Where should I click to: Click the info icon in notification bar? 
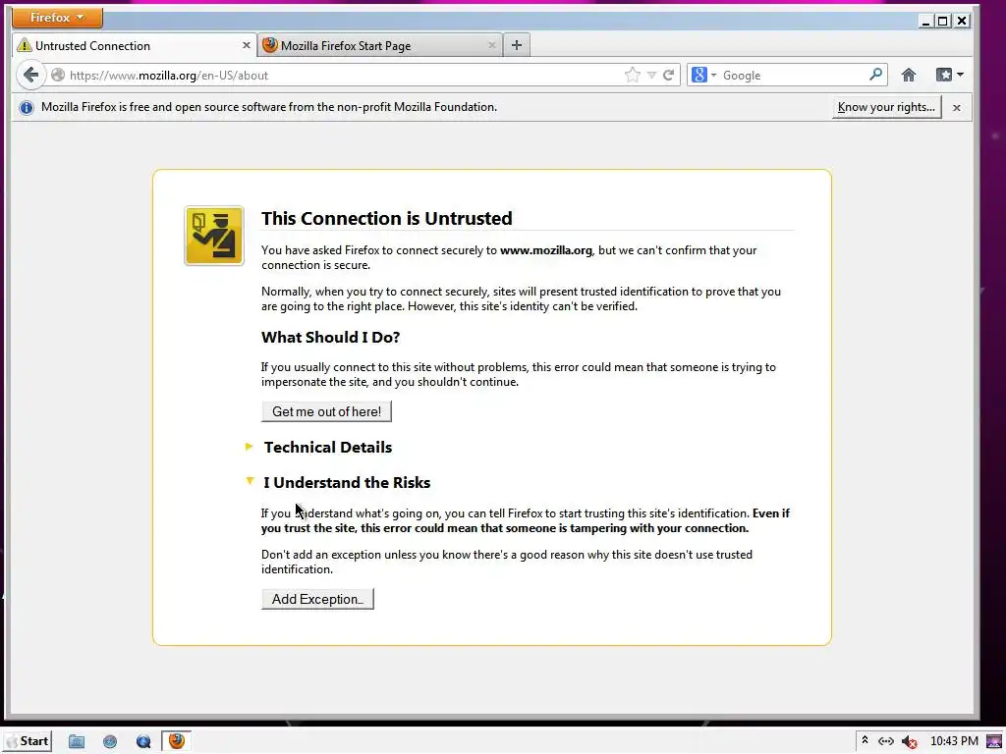click(27, 108)
